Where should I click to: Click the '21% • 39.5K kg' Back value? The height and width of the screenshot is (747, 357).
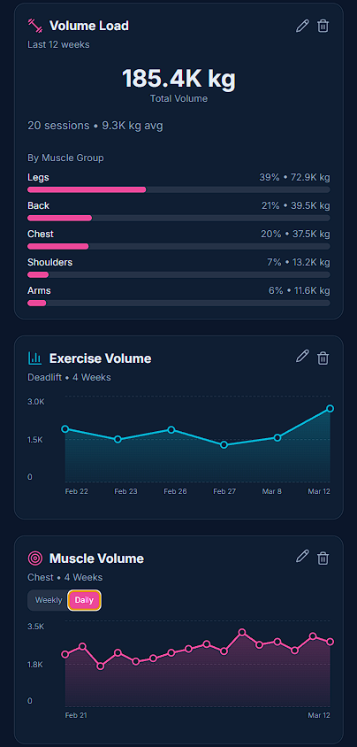[x=295, y=206]
